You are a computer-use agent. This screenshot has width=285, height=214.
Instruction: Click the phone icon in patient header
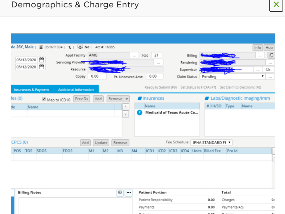70,47
